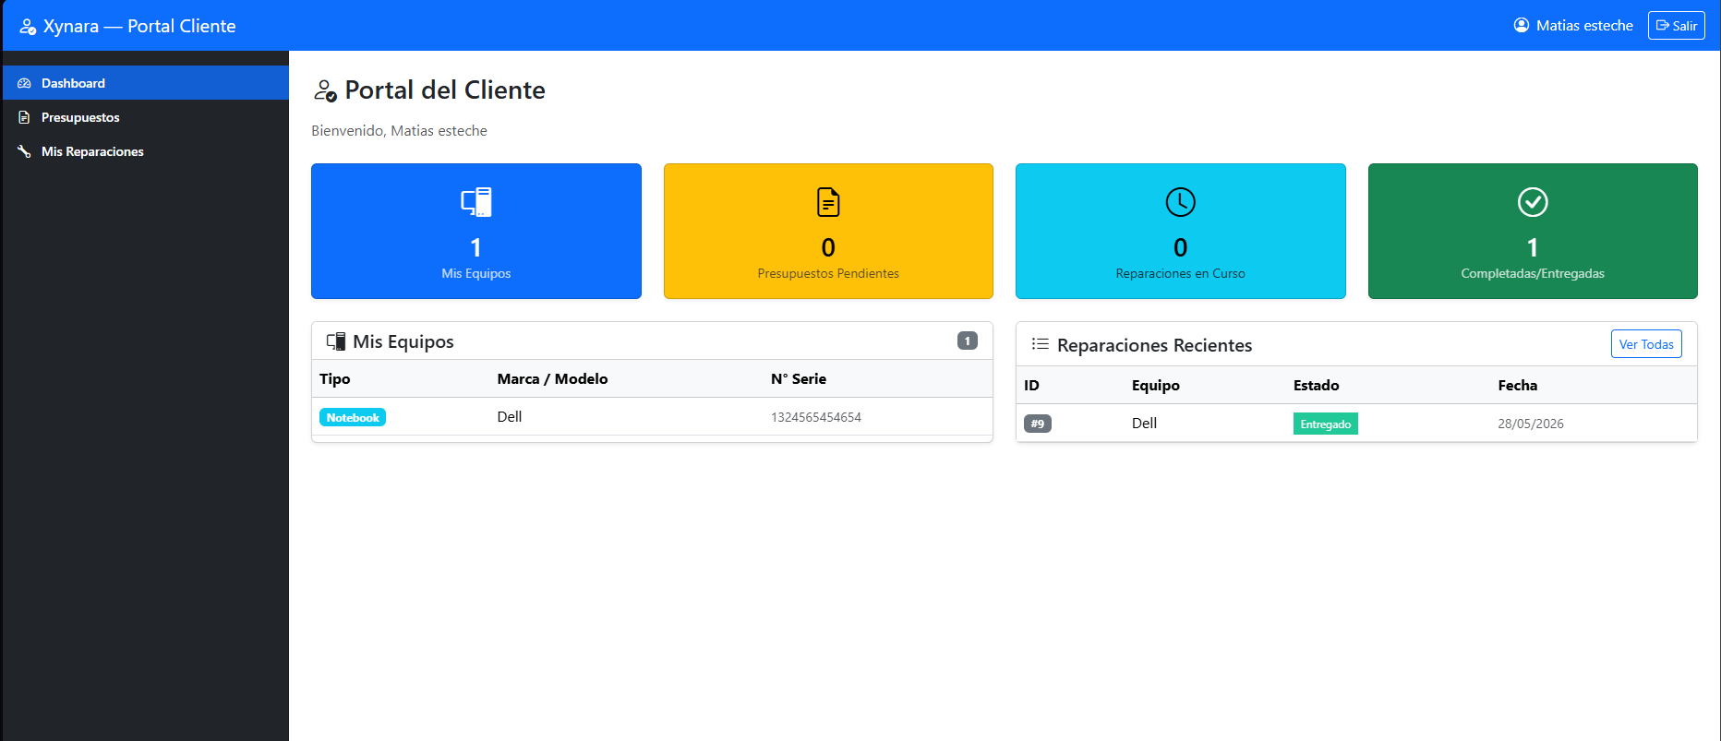
Task: Click the Bienvenido, Matias esteche greeting
Action: tap(399, 131)
